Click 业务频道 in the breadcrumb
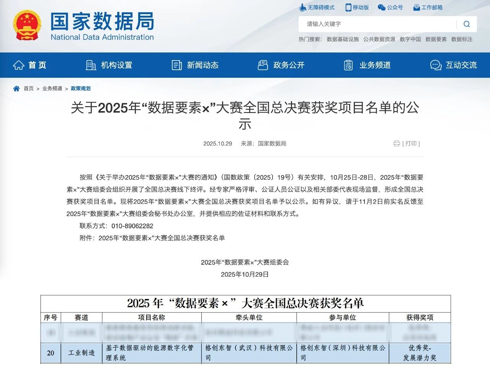The width and height of the screenshot is (490, 380). [52, 88]
